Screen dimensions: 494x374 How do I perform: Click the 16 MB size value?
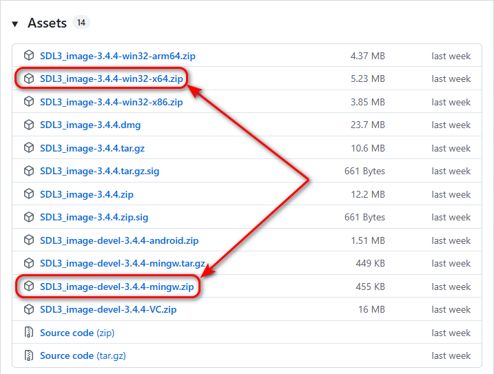point(371,310)
